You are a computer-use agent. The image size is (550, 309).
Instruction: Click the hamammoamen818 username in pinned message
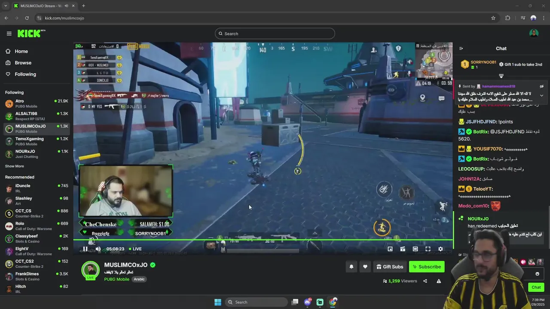(x=498, y=86)
